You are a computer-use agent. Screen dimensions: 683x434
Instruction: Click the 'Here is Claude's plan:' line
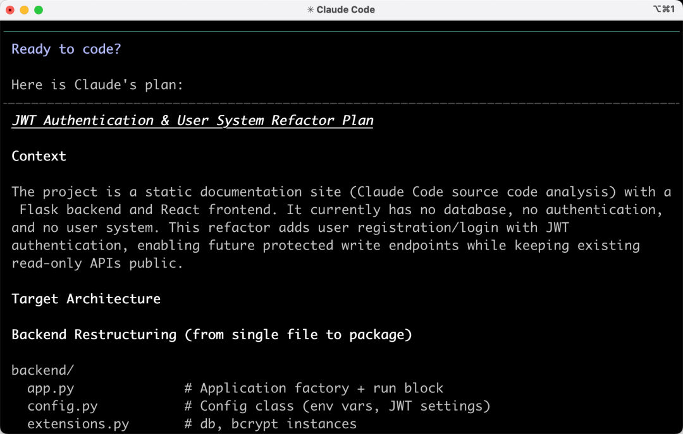(x=97, y=85)
